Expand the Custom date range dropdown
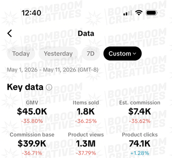This screenshot has height=158, width=172. 123,53
